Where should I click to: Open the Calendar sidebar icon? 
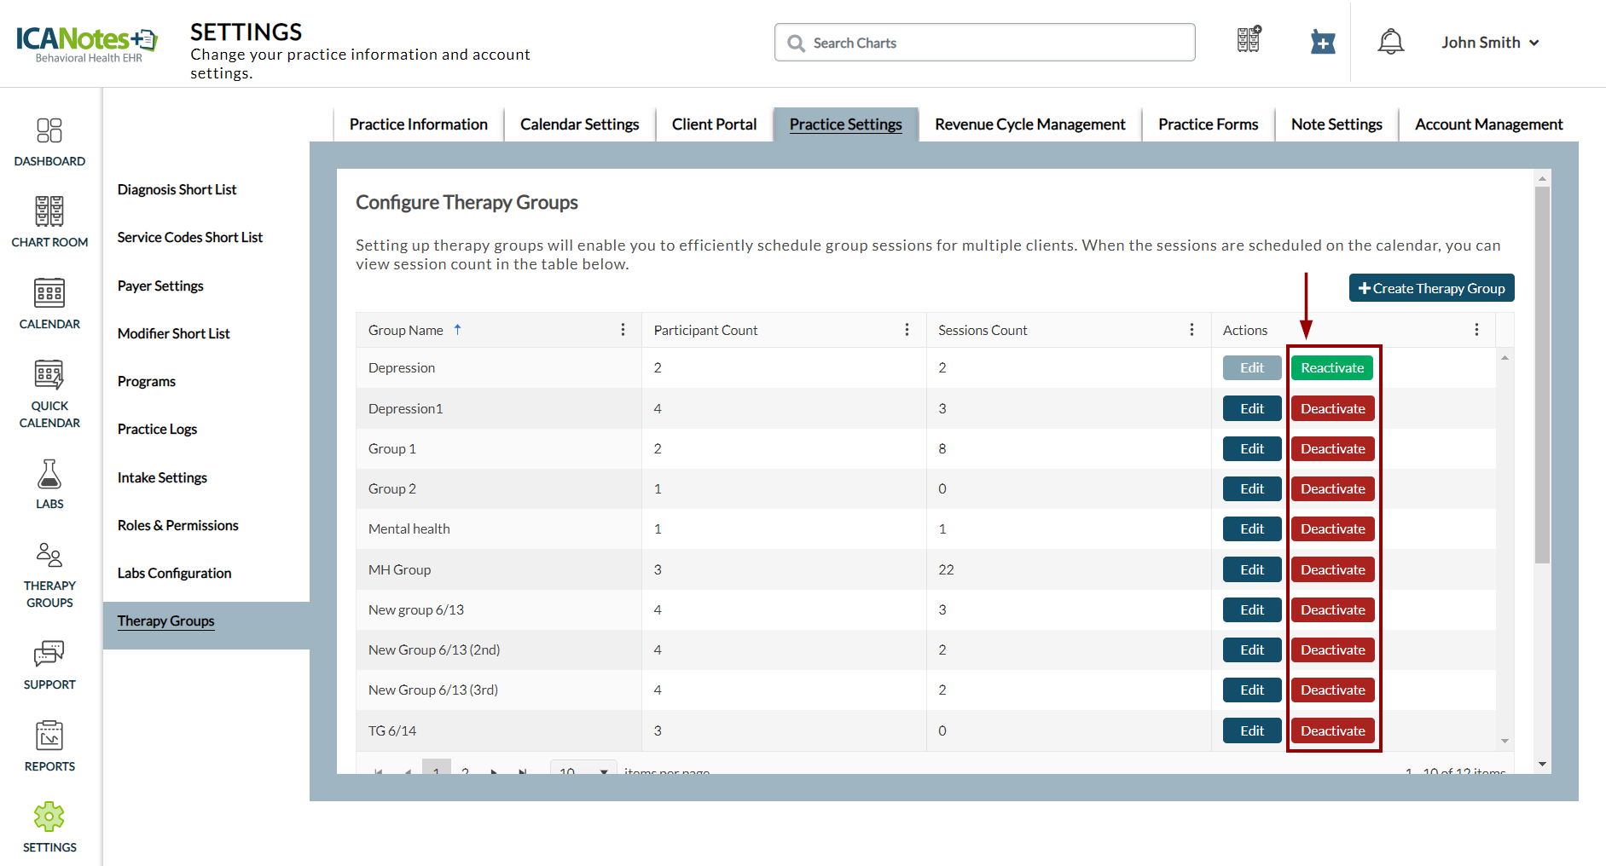tap(49, 293)
